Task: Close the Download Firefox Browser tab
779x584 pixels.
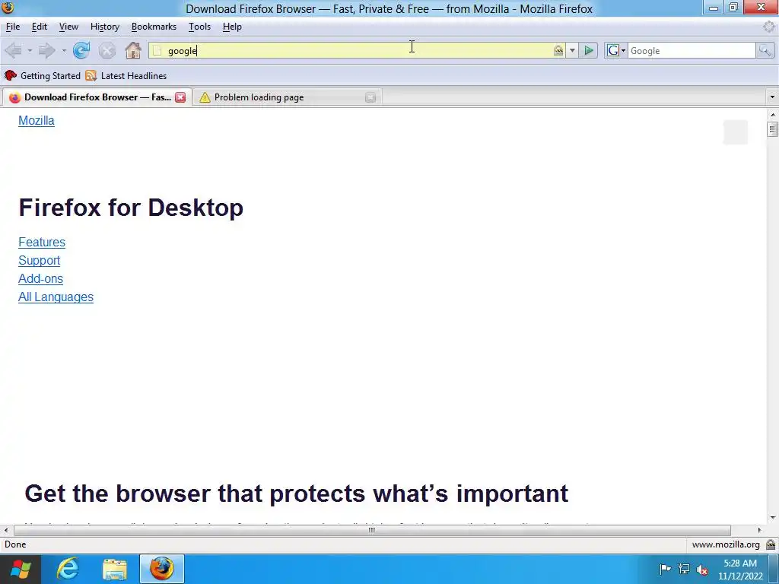Action: click(180, 97)
